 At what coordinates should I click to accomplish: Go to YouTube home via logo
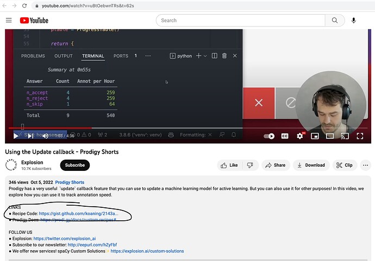coord(34,21)
